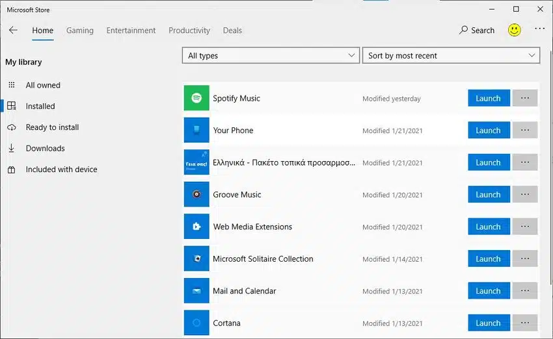The width and height of the screenshot is (553, 339).
Task: Click the Ready to install cloud icon
Action: pos(12,127)
